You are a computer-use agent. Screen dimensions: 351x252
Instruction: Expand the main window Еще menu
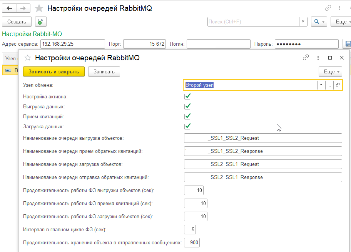[x=342, y=22]
